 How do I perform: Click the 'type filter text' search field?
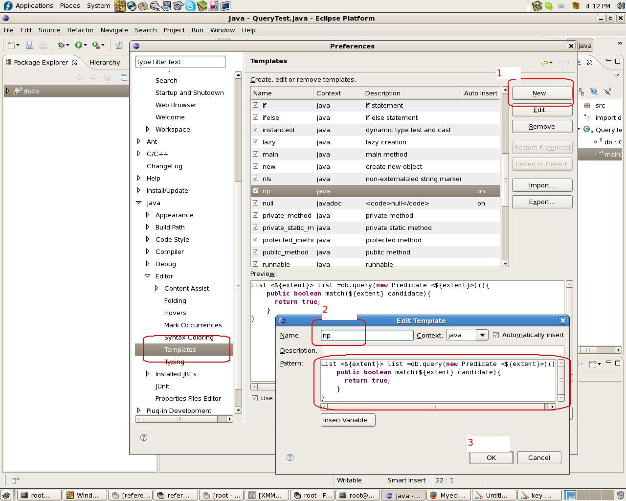pos(180,62)
